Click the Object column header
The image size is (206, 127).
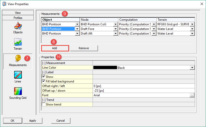(x=60, y=20)
